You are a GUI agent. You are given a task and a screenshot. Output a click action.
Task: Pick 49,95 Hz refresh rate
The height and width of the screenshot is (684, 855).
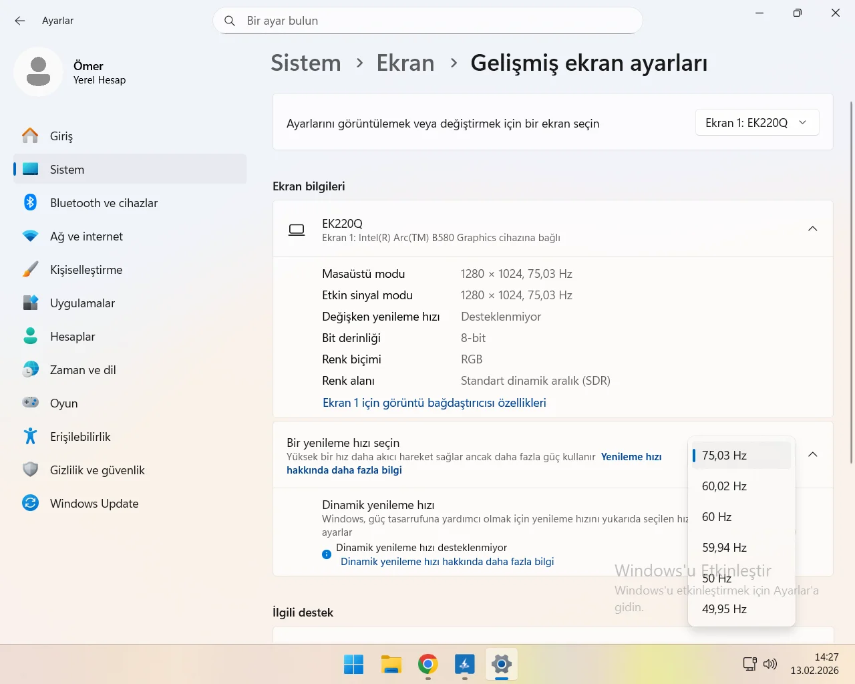(x=741, y=609)
